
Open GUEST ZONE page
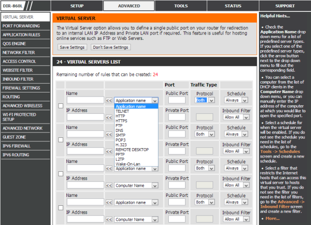coord(26,137)
